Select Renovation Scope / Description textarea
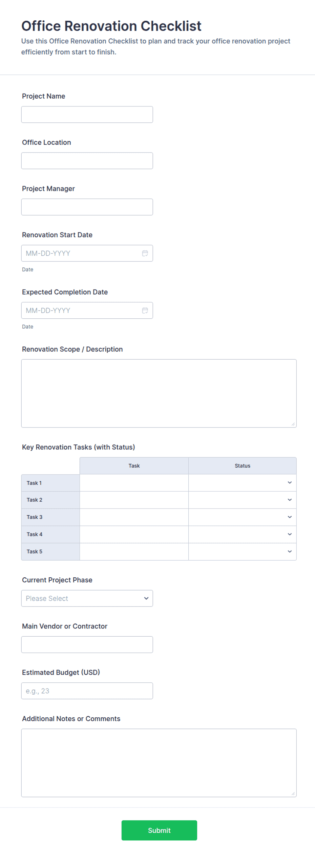This screenshot has height=857, width=315. click(159, 393)
